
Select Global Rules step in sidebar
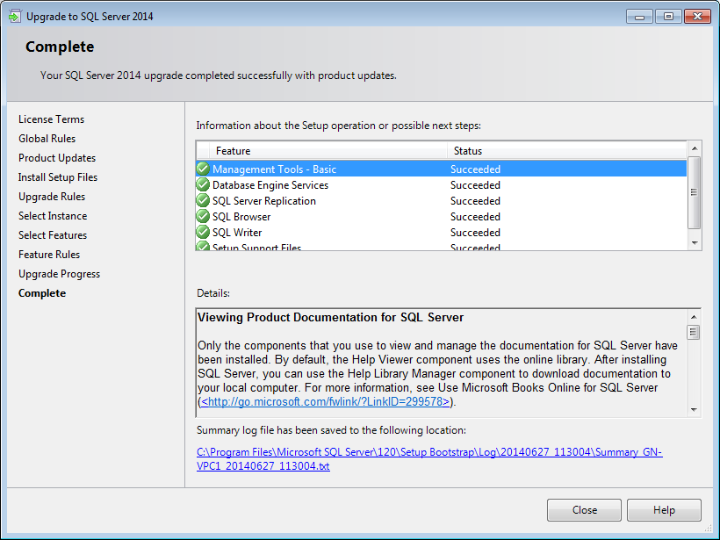click(x=47, y=139)
